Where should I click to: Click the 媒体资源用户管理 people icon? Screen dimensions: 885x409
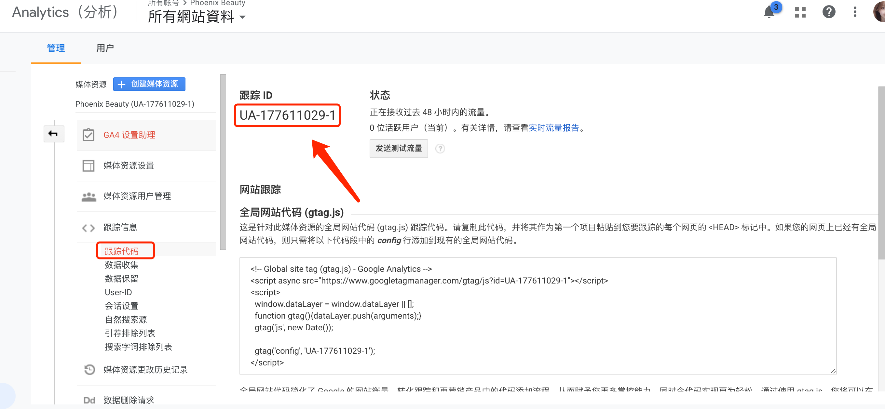point(89,196)
